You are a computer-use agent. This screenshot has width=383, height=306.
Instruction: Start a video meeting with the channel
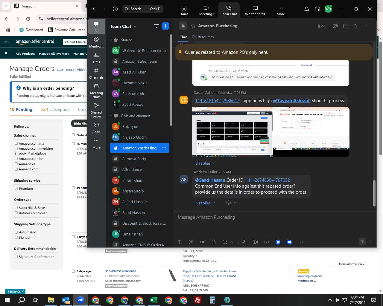pos(335,26)
